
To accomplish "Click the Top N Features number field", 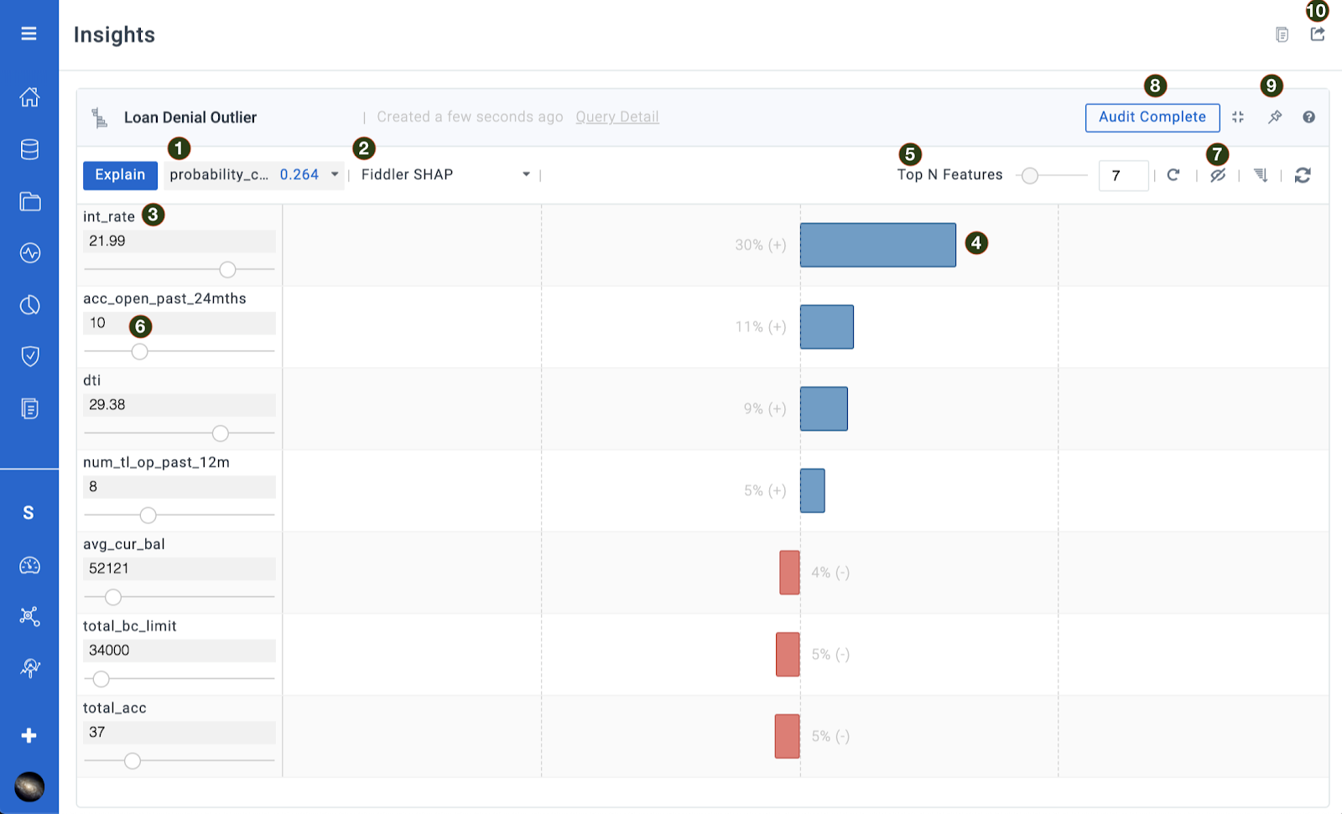I will coord(1122,176).
